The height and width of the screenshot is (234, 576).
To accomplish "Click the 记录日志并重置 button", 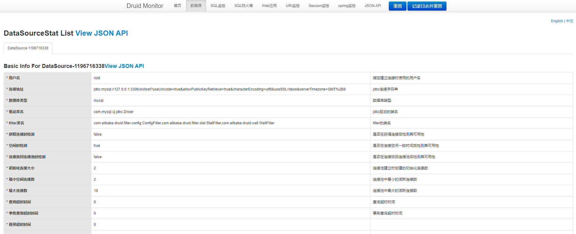I will [x=427, y=6].
